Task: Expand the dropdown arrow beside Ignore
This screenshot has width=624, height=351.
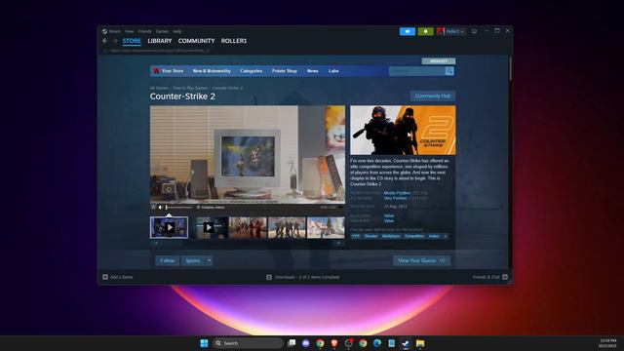Action: pos(209,260)
